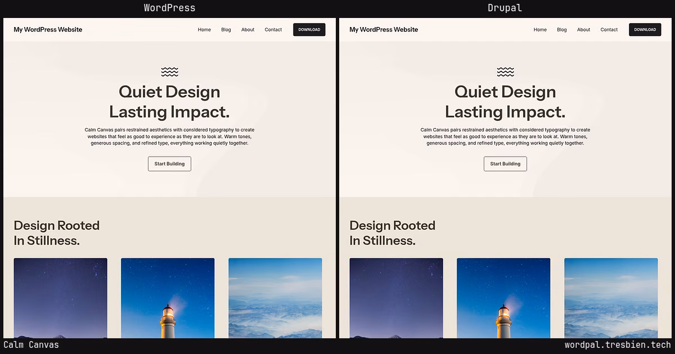Open Contact menu in WordPress pane
Image resolution: width=675 pixels, height=354 pixels.
[273, 30]
